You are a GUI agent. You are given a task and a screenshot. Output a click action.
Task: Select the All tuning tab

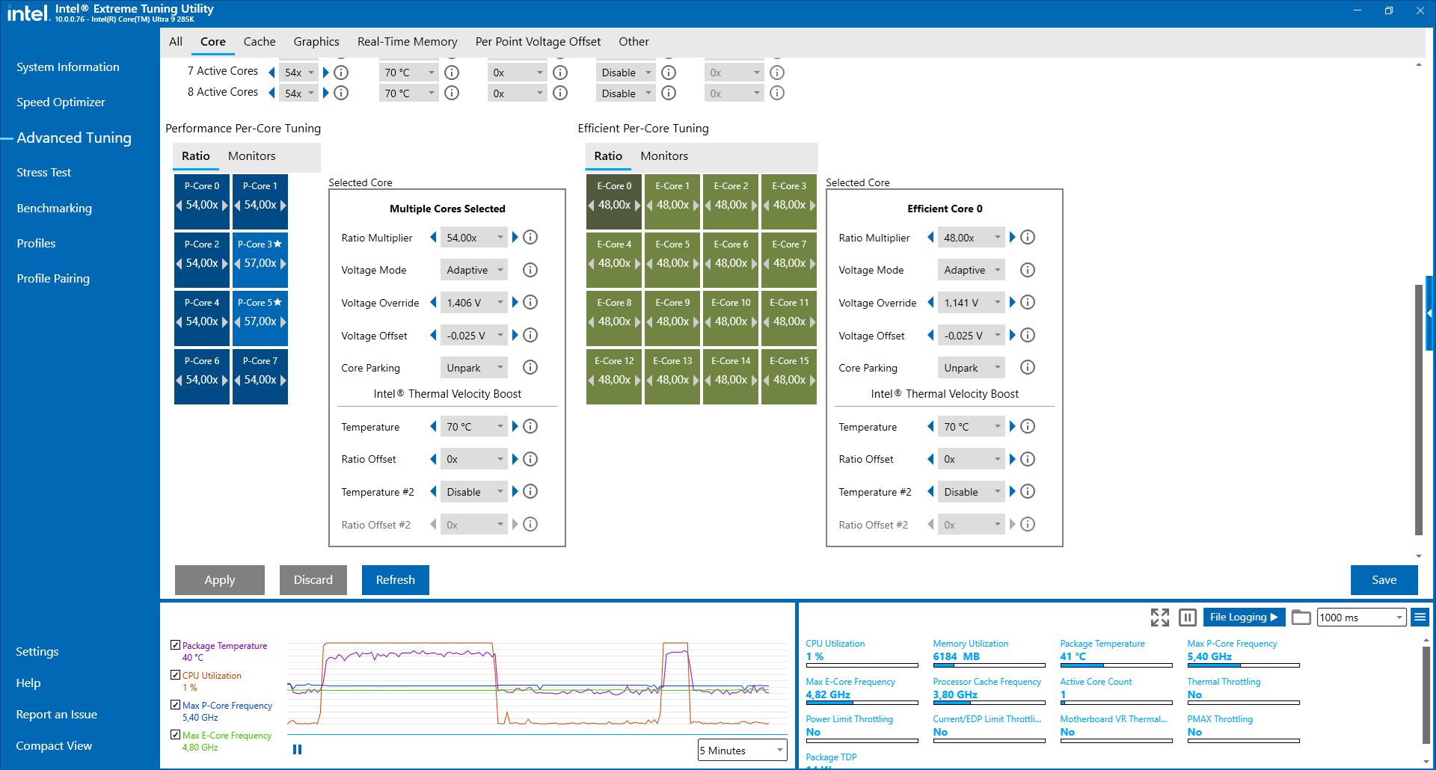pos(176,42)
